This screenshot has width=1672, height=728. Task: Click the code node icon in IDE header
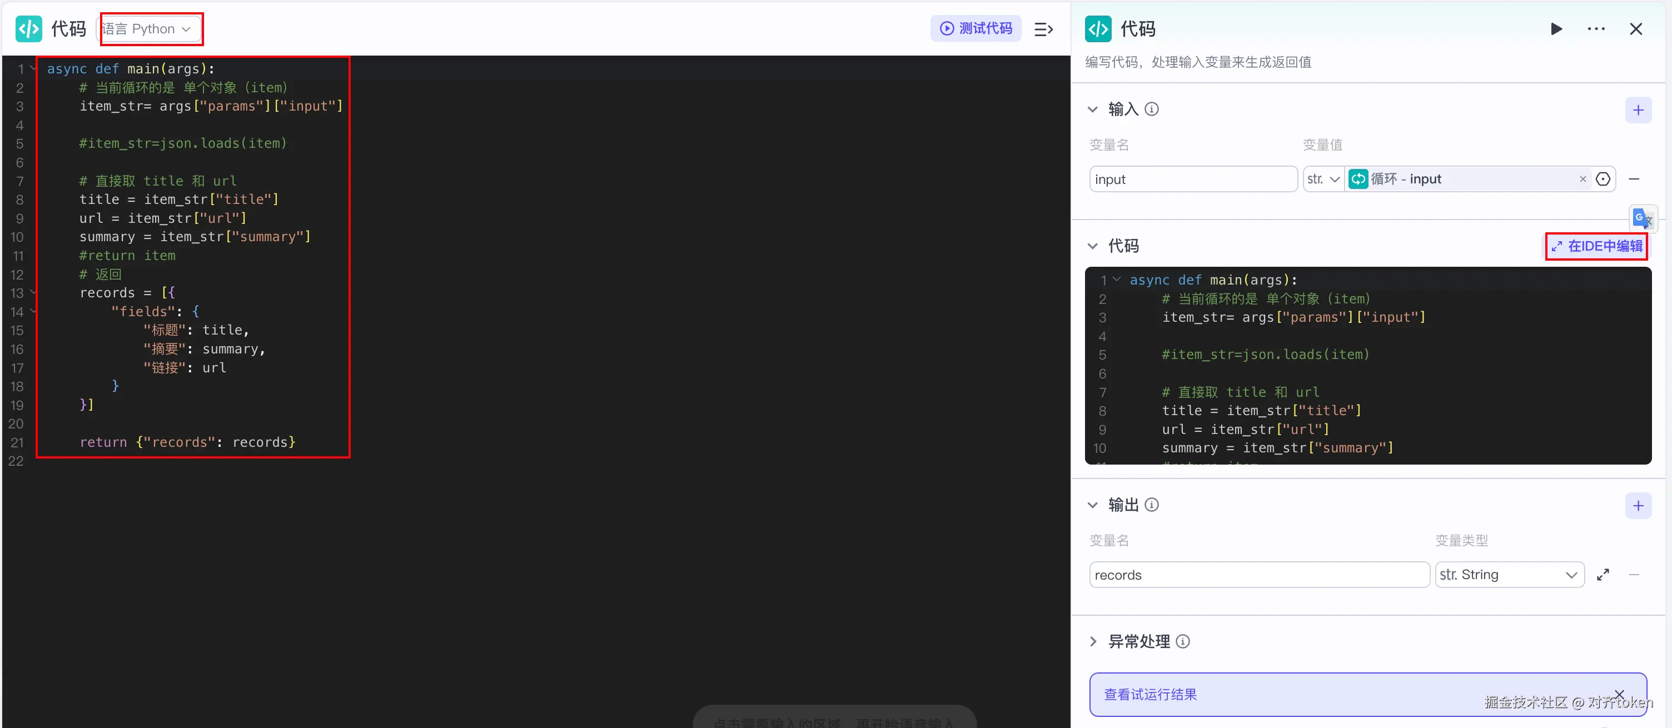(28, 28)
